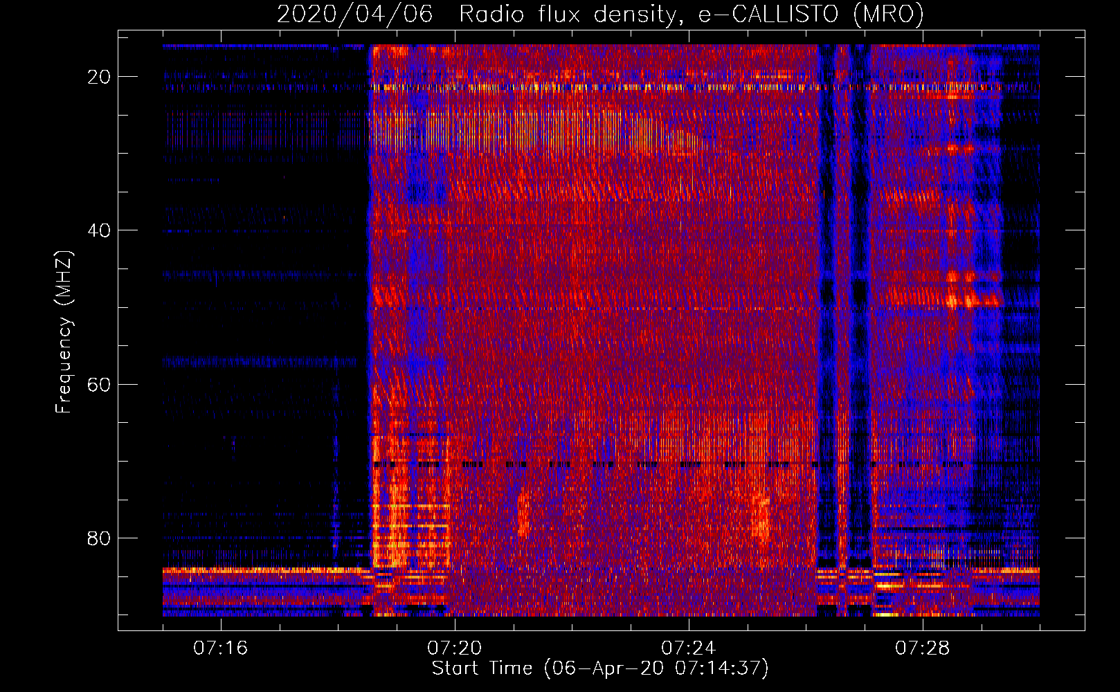Screen dimensions: 1120x692
Task: Select the 07:28 time tick label
Action: [923, 648]
